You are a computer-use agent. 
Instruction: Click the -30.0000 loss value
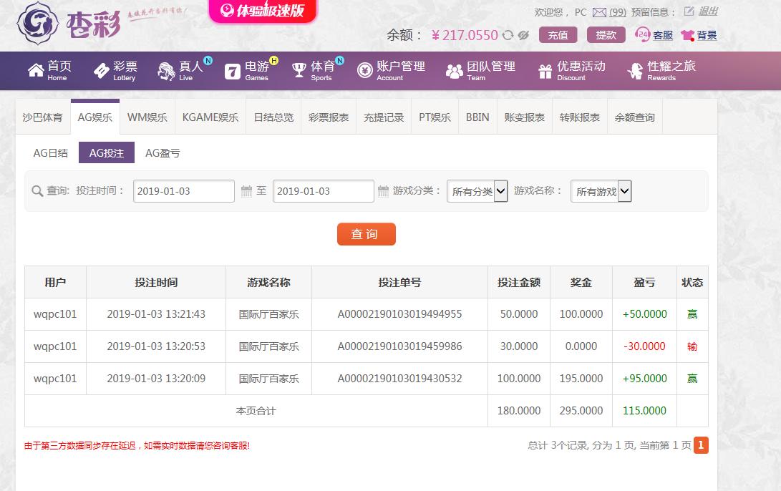[x=644, y=346]
